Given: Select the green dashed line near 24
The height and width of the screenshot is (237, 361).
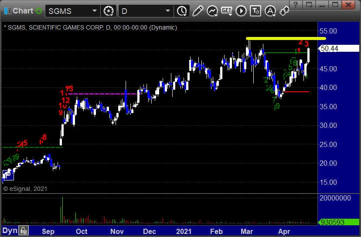Looking at the screenshot, I should 32,147.
